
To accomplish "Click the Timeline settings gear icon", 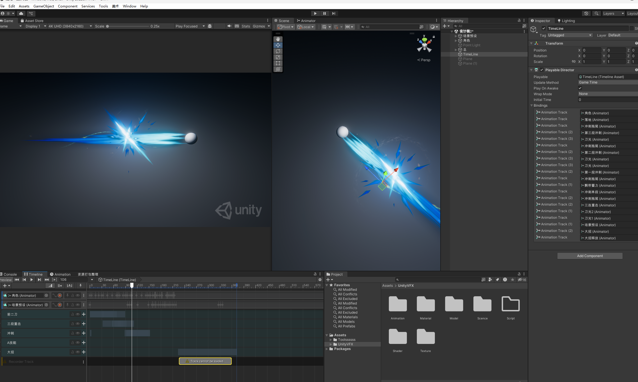I will pyautogui.click(x=320, y=280).
